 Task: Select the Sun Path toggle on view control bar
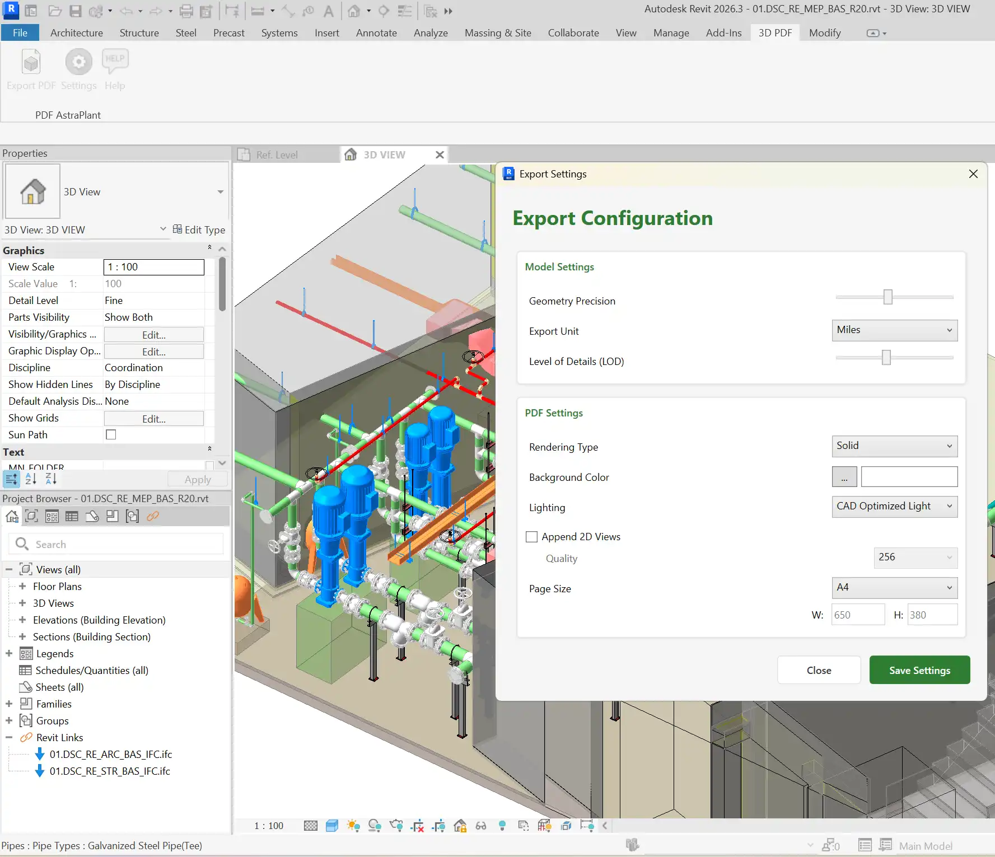353,825
